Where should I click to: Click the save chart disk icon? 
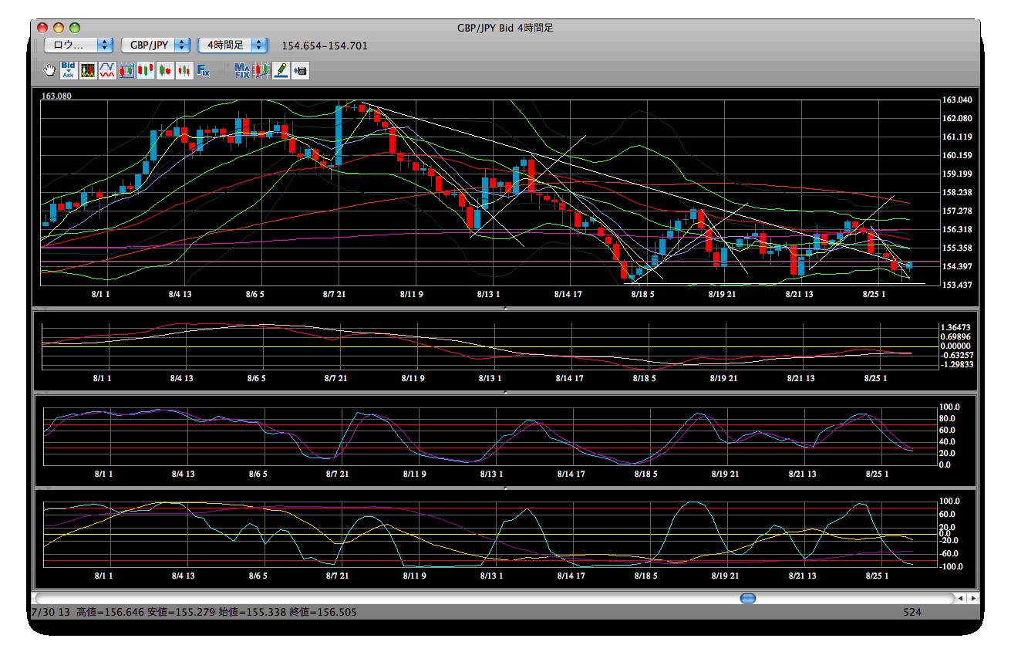click(x=301, y=71)
